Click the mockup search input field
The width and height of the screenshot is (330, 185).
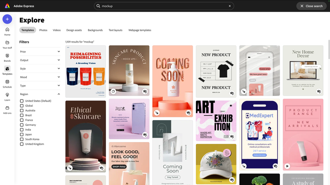tap(164, 6)
